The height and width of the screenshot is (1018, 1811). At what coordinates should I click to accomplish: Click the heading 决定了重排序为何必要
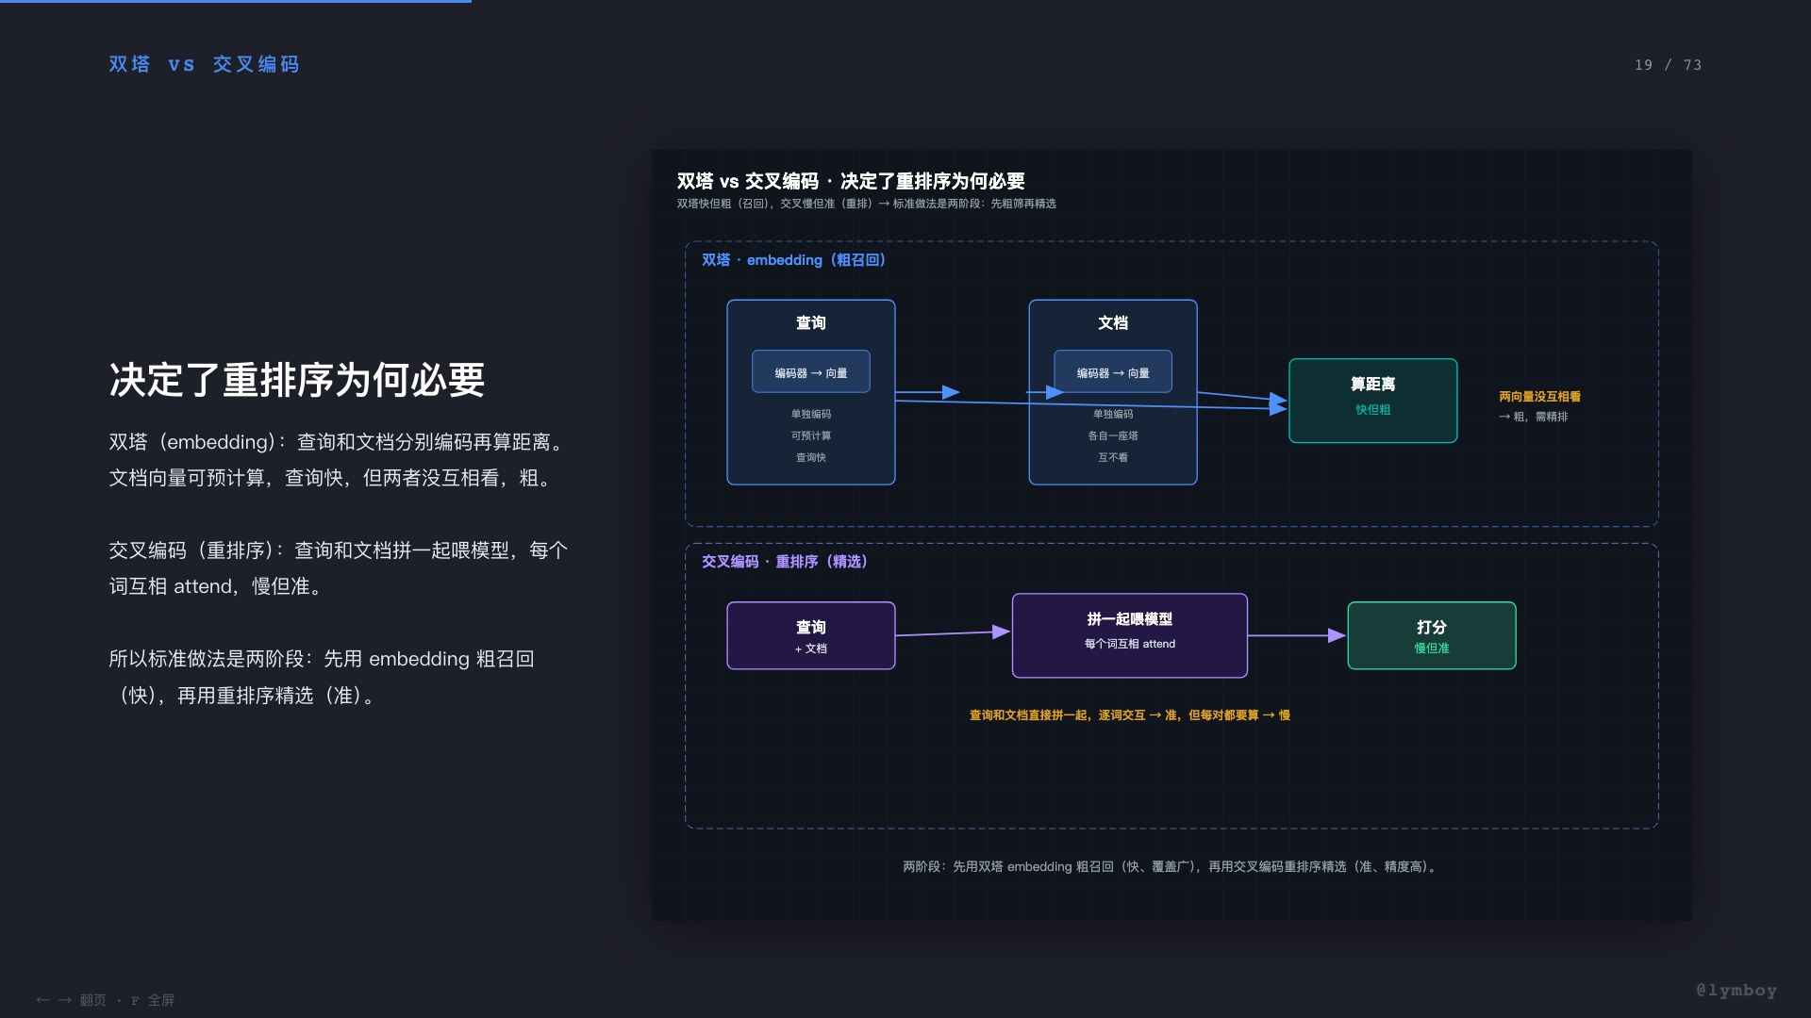(297, 380)
